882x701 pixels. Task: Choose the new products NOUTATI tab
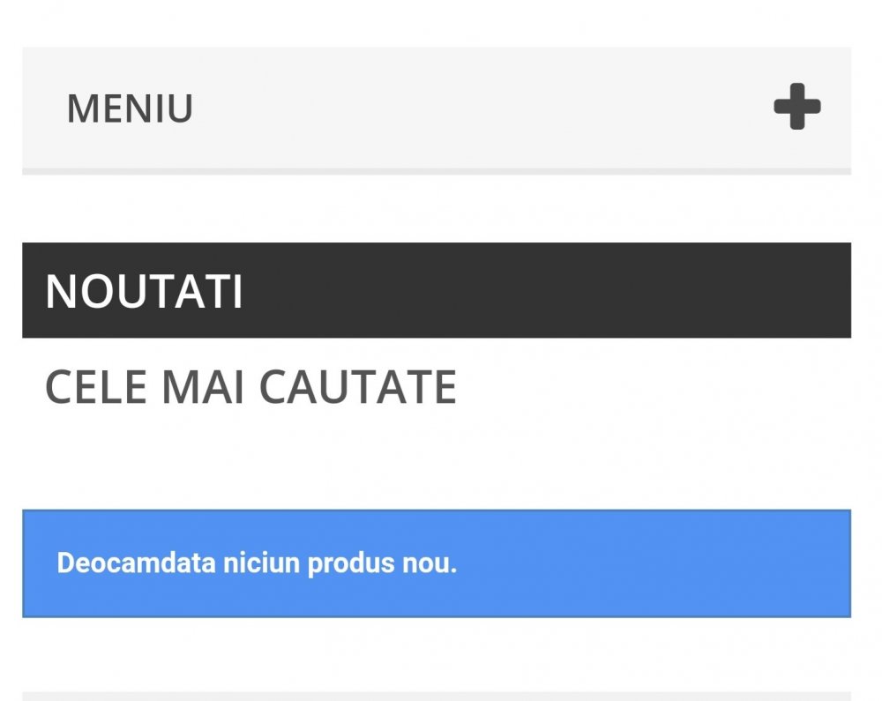coord(144,291)
